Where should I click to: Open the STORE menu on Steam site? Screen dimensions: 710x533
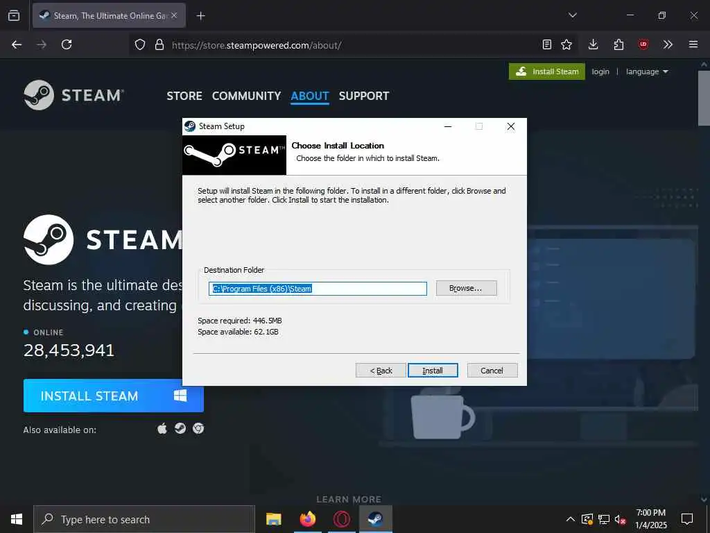tap(184, 96)
